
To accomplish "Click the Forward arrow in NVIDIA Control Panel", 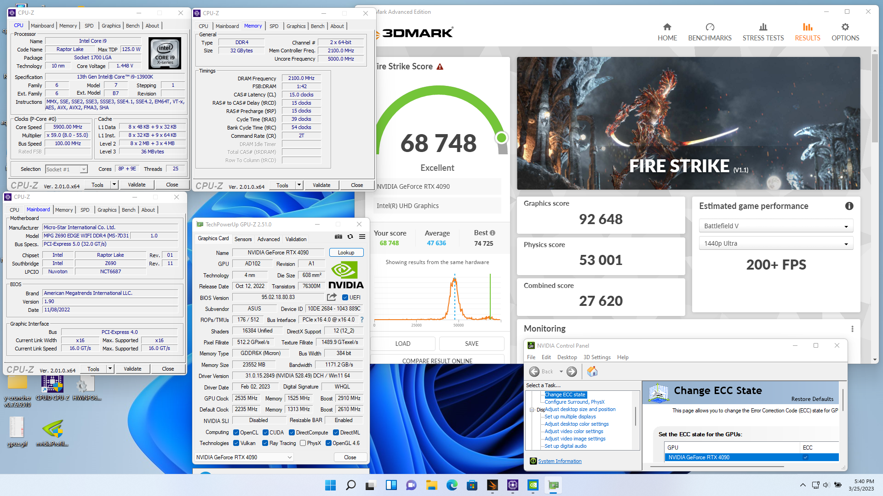I will click(x=572, y=372).
